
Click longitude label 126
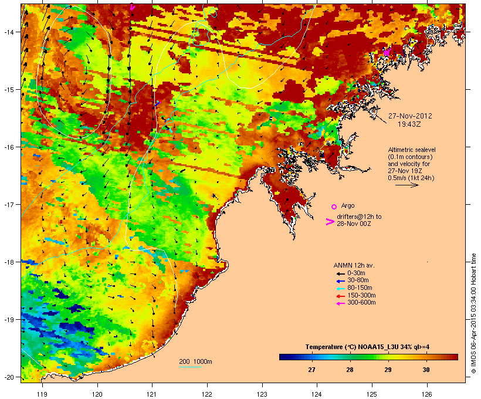[427, 394]
